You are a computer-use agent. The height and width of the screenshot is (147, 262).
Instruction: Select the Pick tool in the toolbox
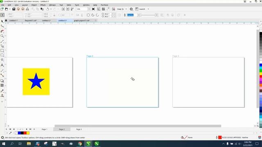2,21
